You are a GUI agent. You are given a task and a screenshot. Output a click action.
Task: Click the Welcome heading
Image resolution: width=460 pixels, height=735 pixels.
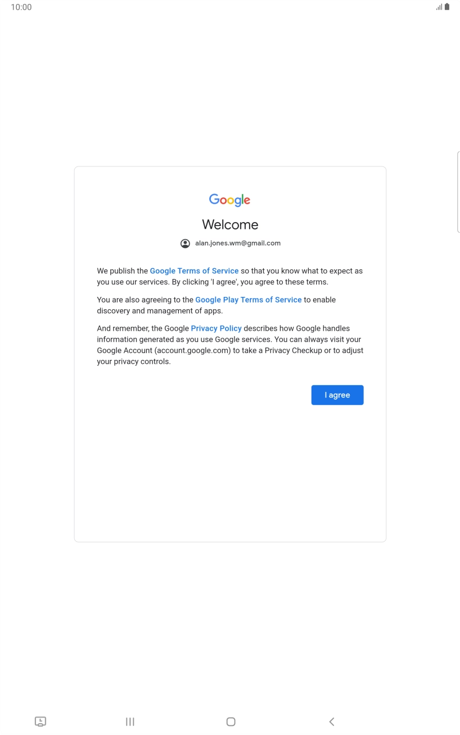229,224
